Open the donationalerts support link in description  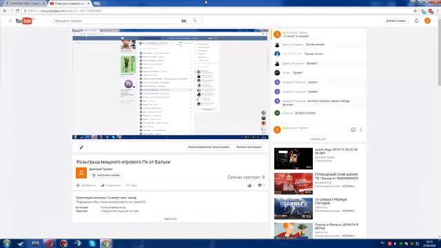119,202
